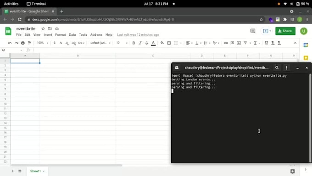Format as currency with dollar icon
The width and height of the screenshot is (312, 176).
pos(54,43)
